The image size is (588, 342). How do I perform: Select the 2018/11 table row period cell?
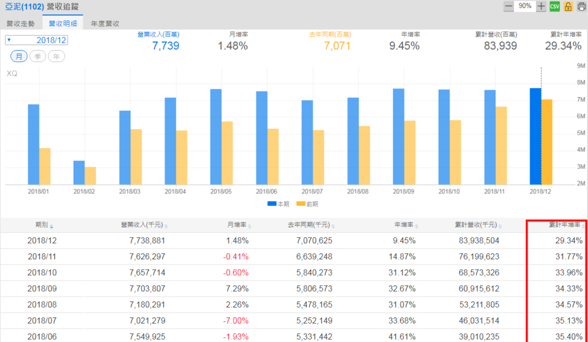point(42,257)
